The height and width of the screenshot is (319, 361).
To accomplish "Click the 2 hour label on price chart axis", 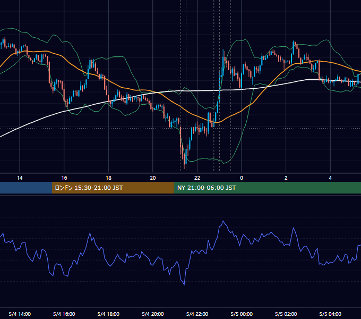I will coord(286,178).
